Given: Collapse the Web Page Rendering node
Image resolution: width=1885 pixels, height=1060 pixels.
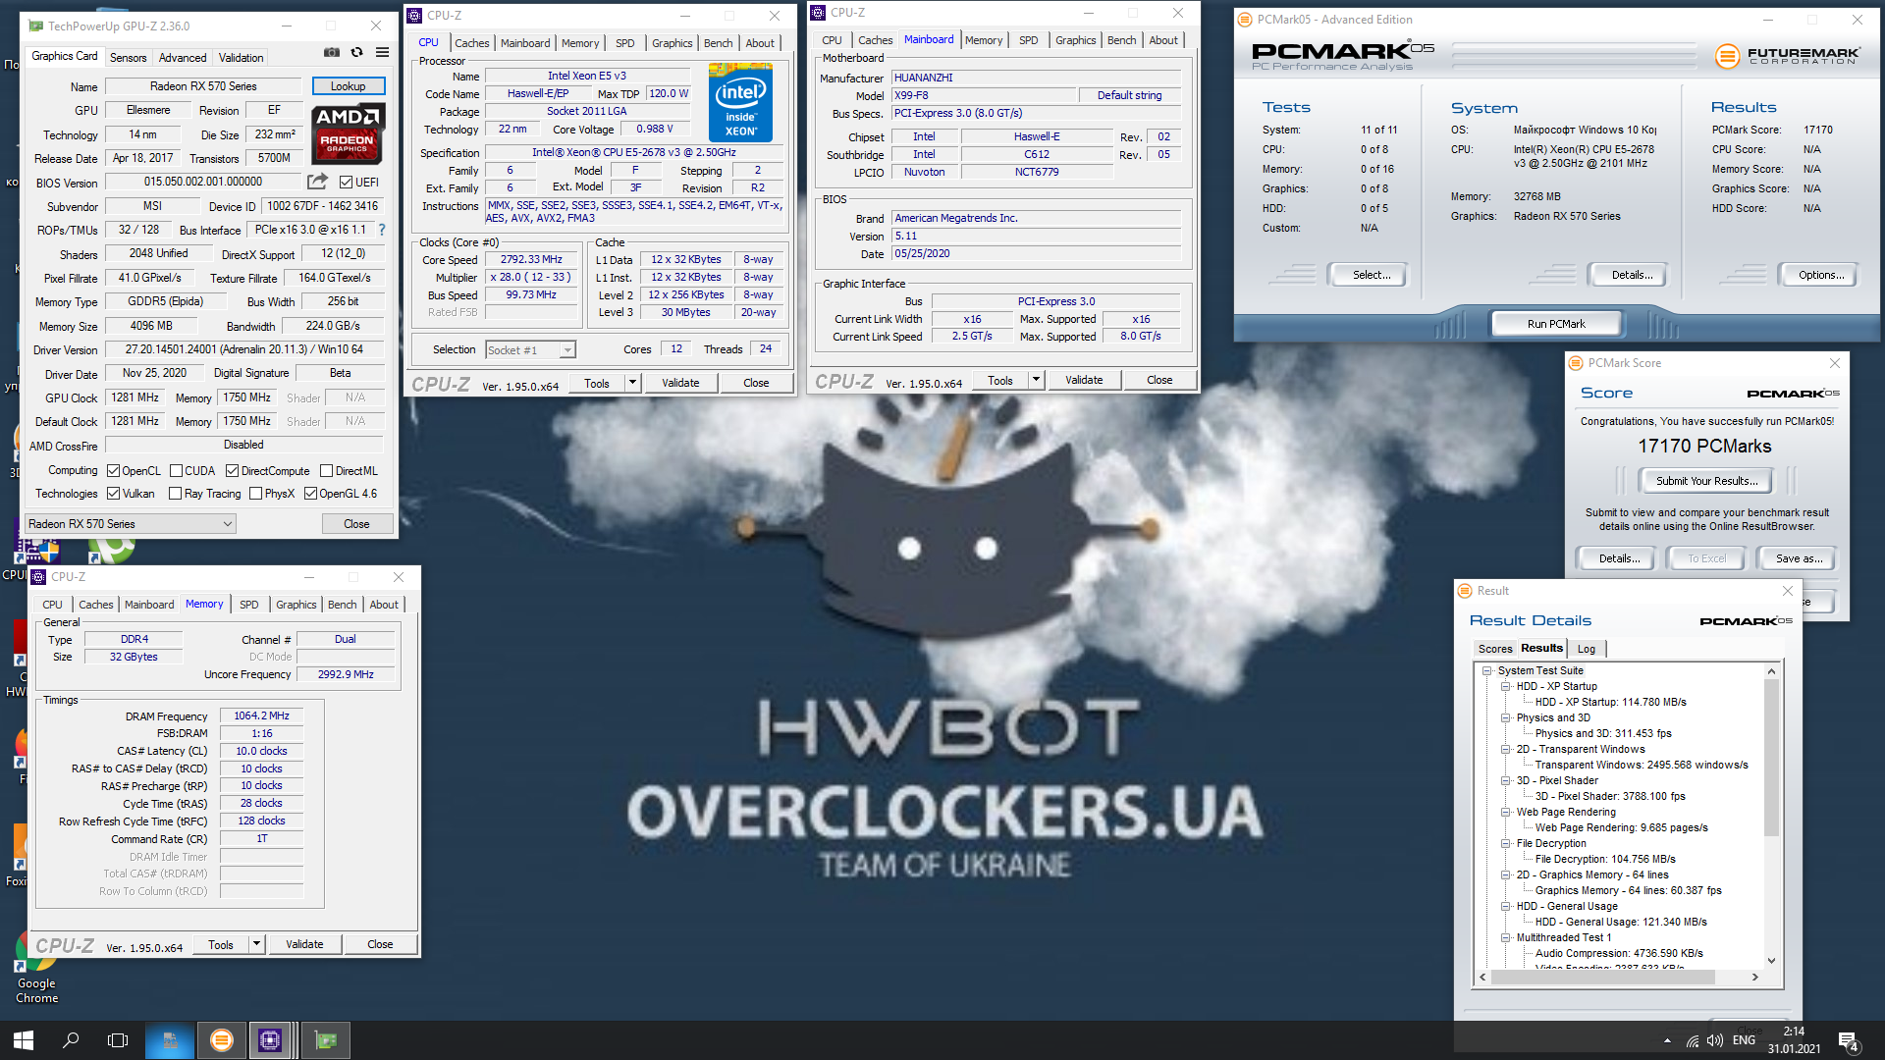Looking at the screenshot, I should coord(1506,813).
